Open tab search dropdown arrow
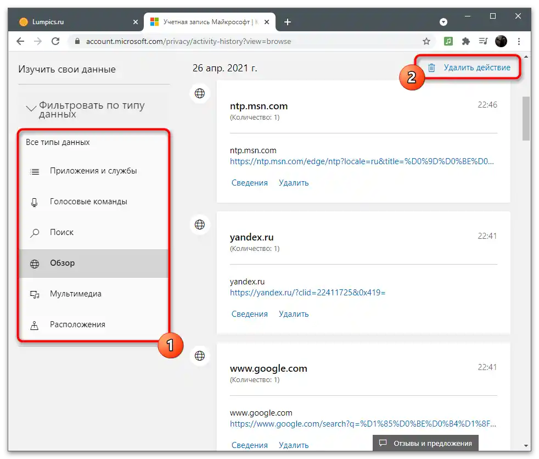This screenshot has width=539, height=459. (x=443, y=22)
